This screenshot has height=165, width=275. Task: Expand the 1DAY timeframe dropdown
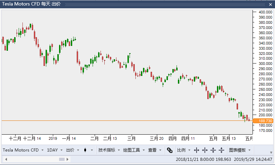pyautogui.click(x=55, y=150)
